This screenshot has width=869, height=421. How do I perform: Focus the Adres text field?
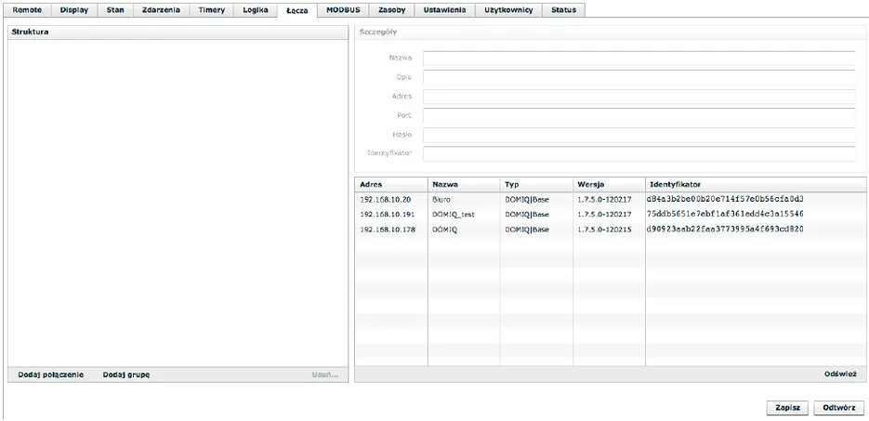click(x=639, y=97)
